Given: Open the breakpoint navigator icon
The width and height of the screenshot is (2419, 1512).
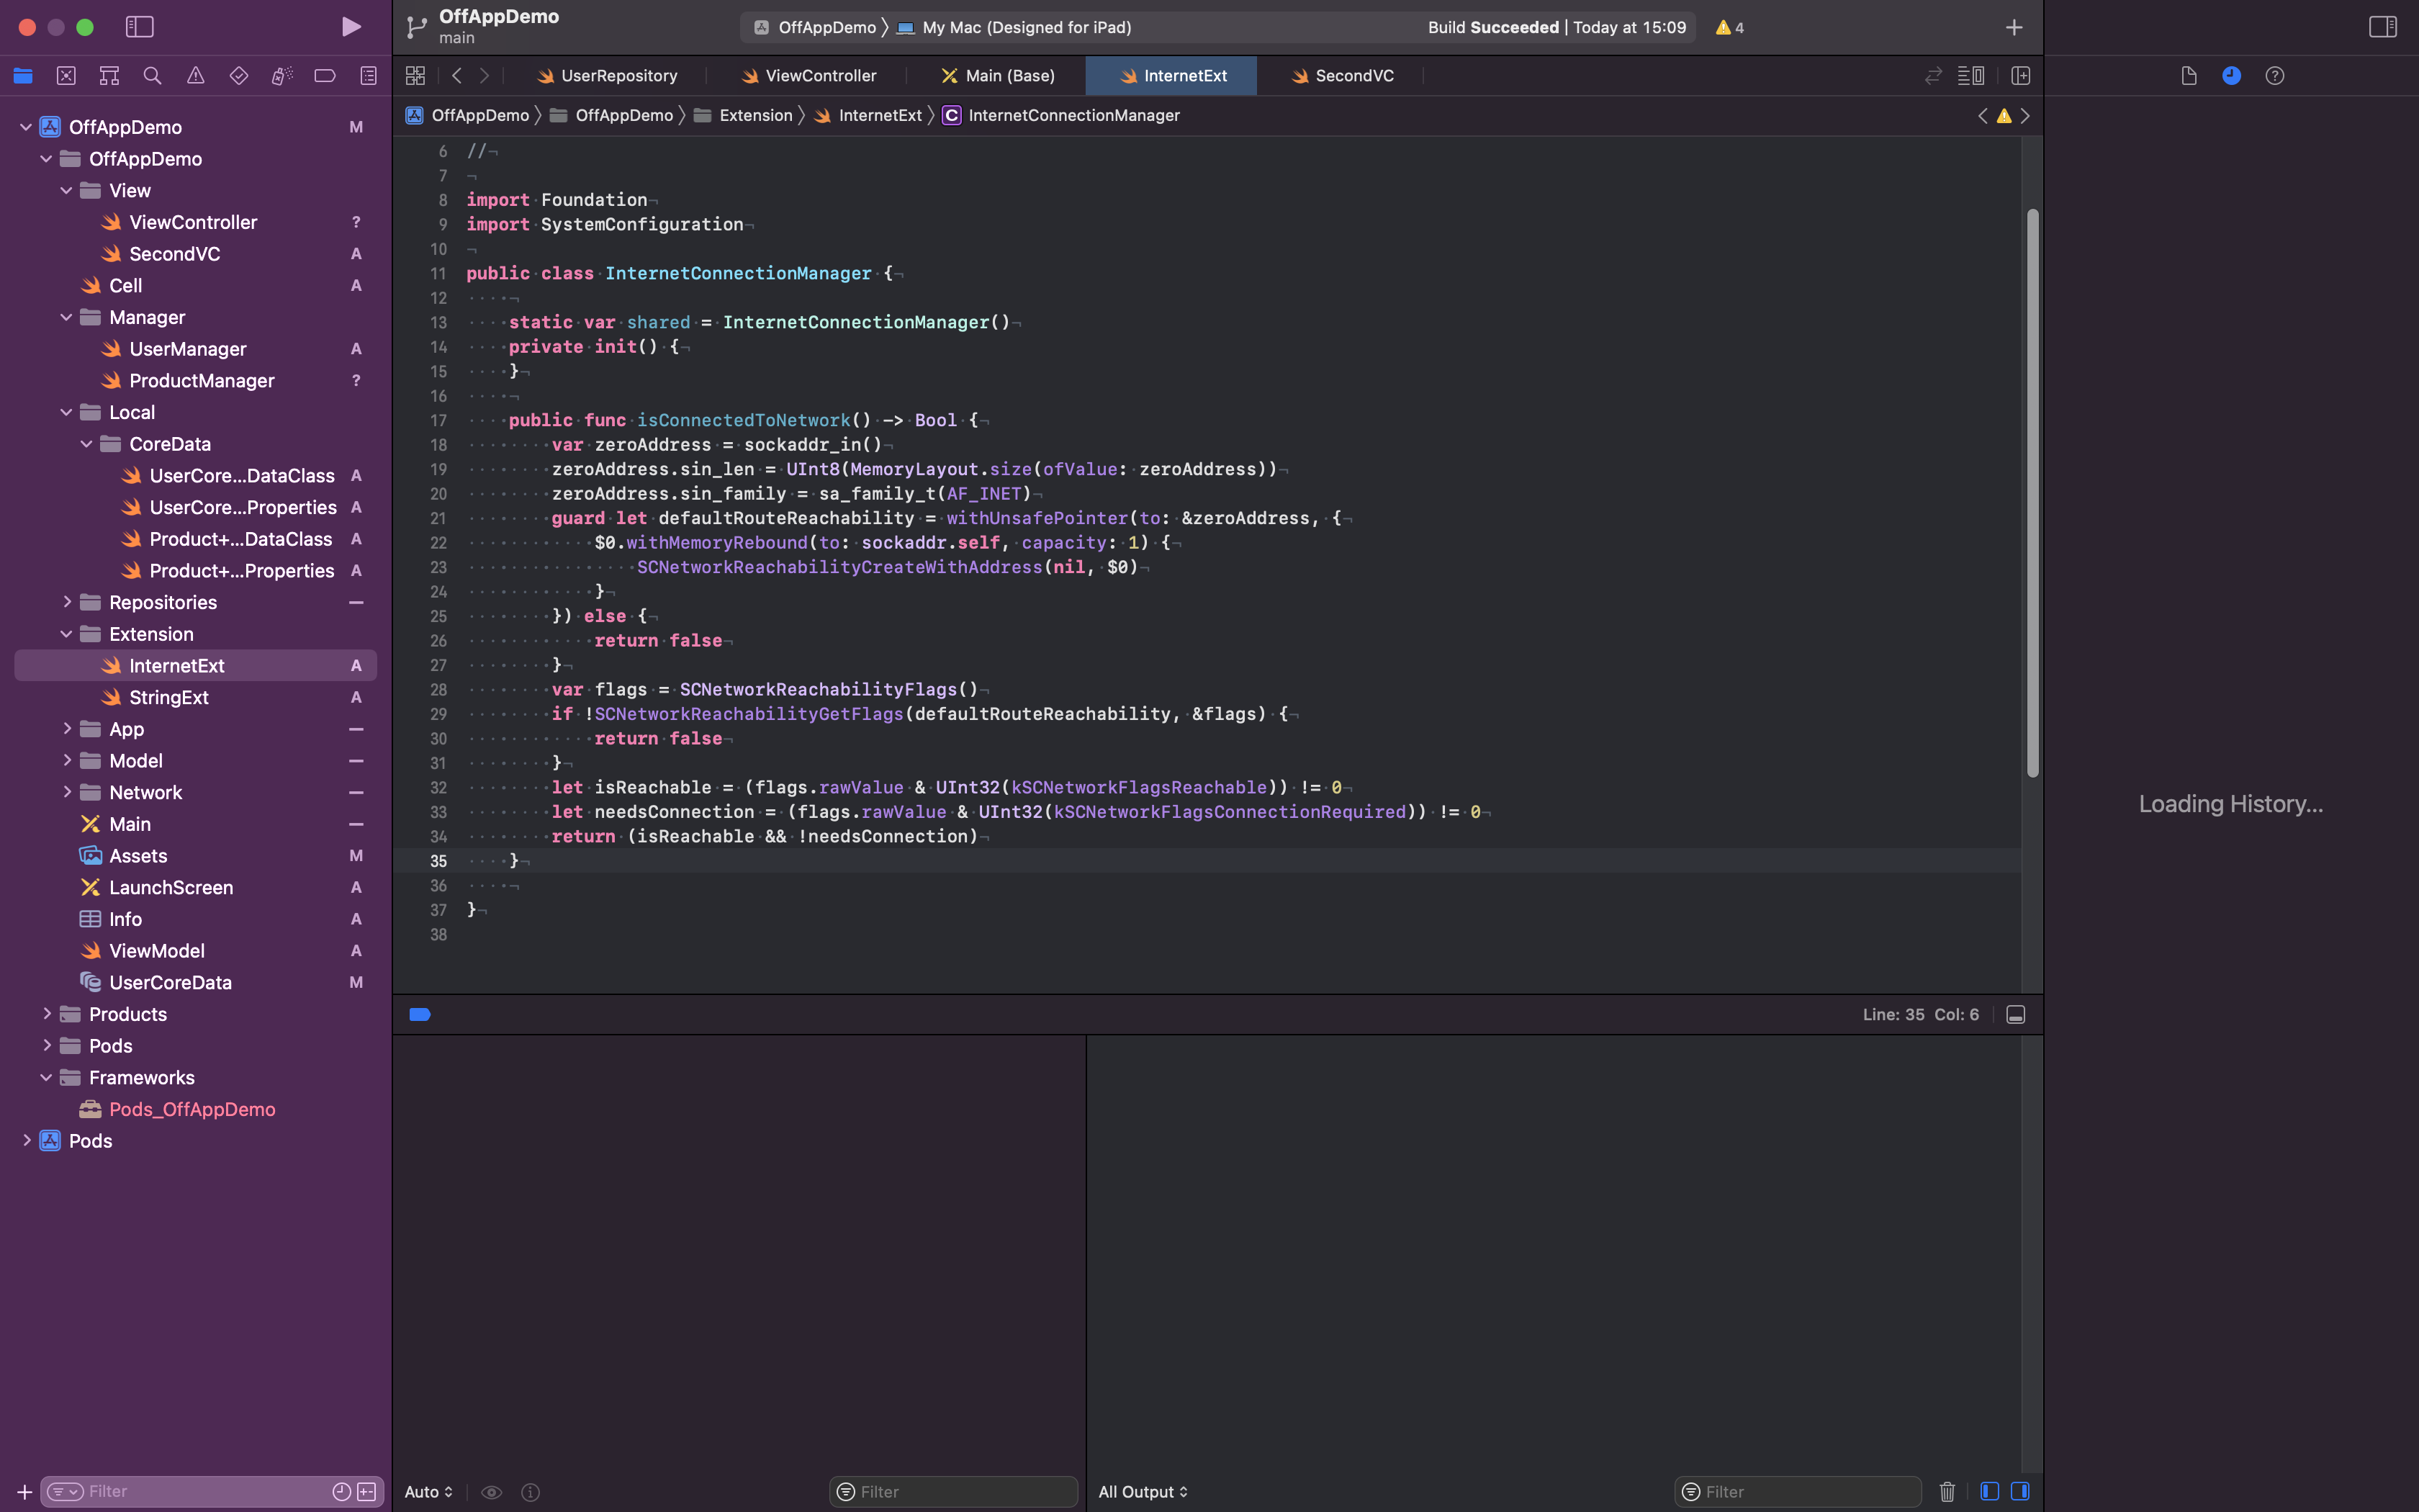Looking at the screenshot, I should [324, 75].
